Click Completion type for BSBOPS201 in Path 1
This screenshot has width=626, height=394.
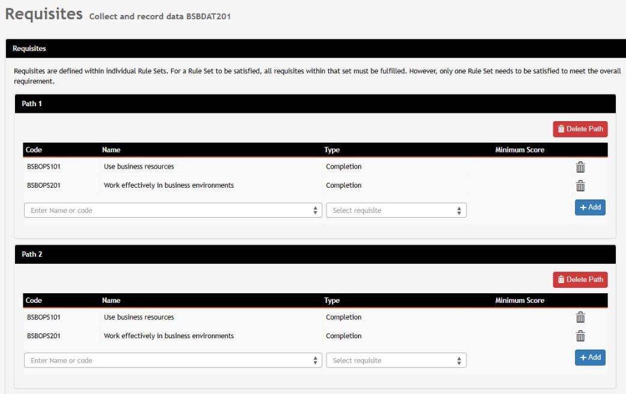coord(344,185)
